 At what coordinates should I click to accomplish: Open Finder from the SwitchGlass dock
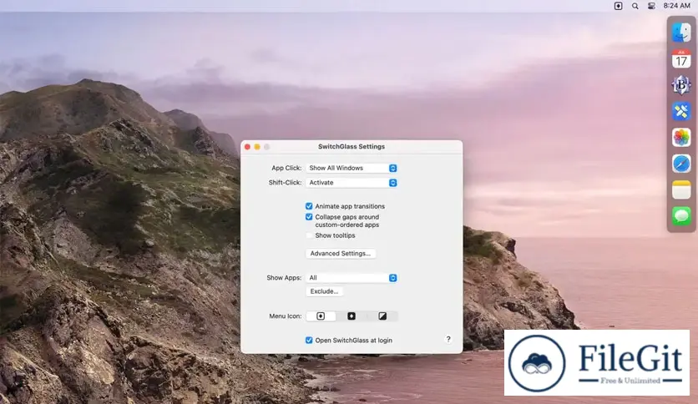(x=681, y=32)
